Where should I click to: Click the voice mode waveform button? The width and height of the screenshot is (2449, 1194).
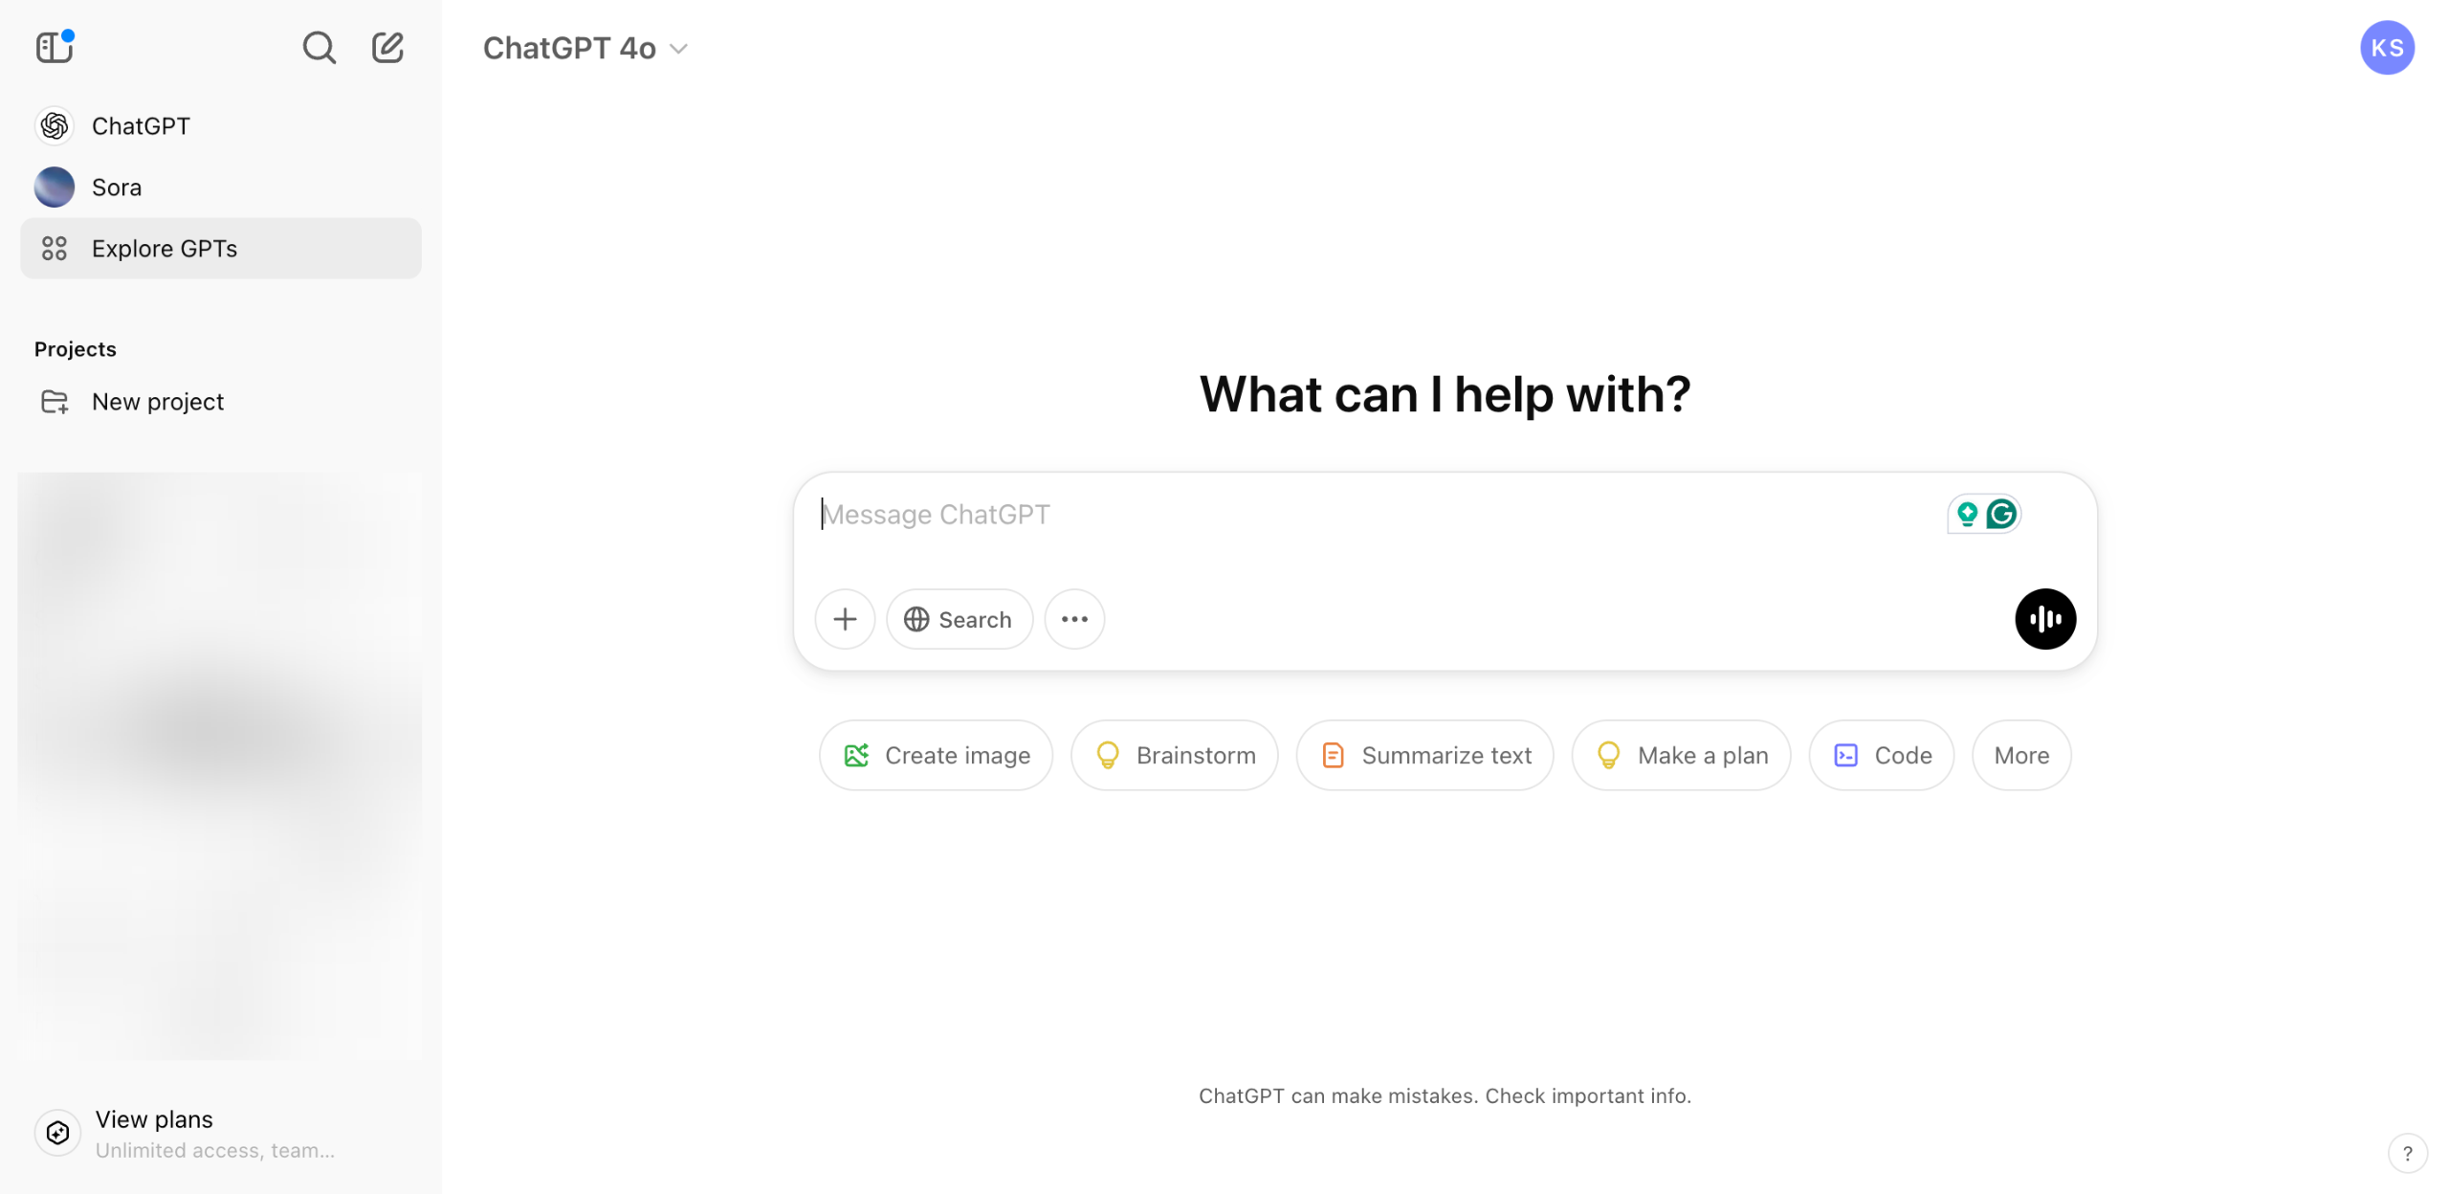[x=2044, y=619]
